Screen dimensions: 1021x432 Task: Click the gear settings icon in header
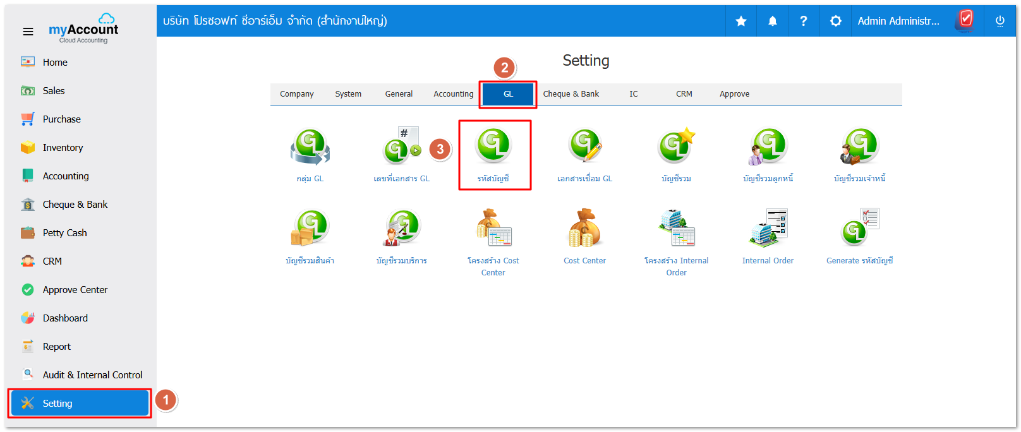(835, 21)
